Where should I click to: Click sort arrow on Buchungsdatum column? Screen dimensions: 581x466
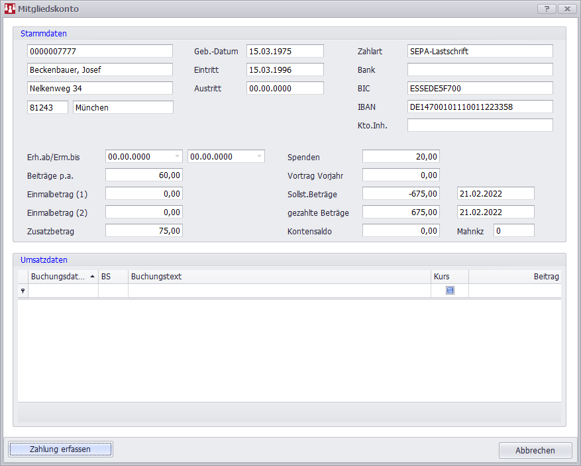click(92, 277)
